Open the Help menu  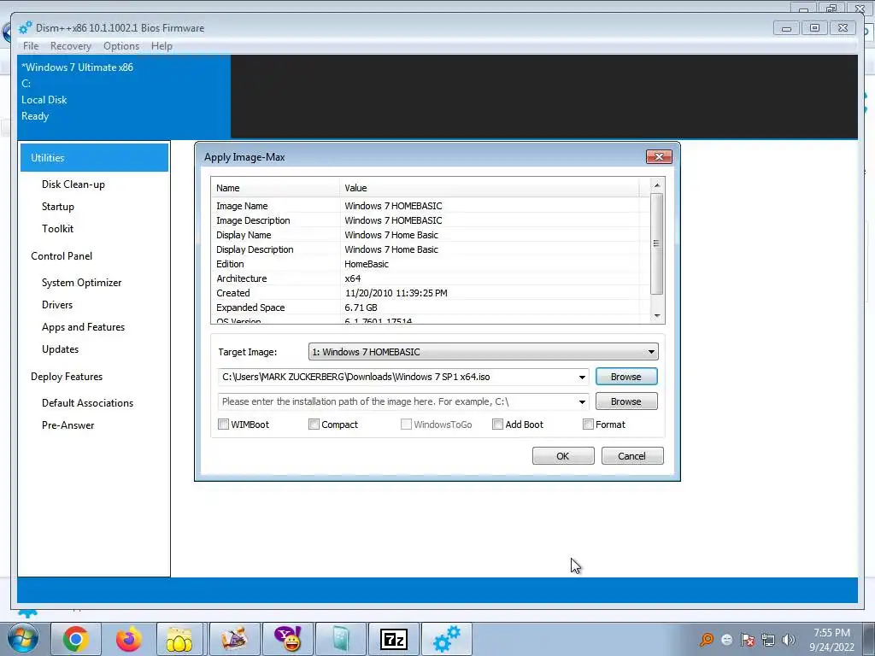[x=161, y=46]
